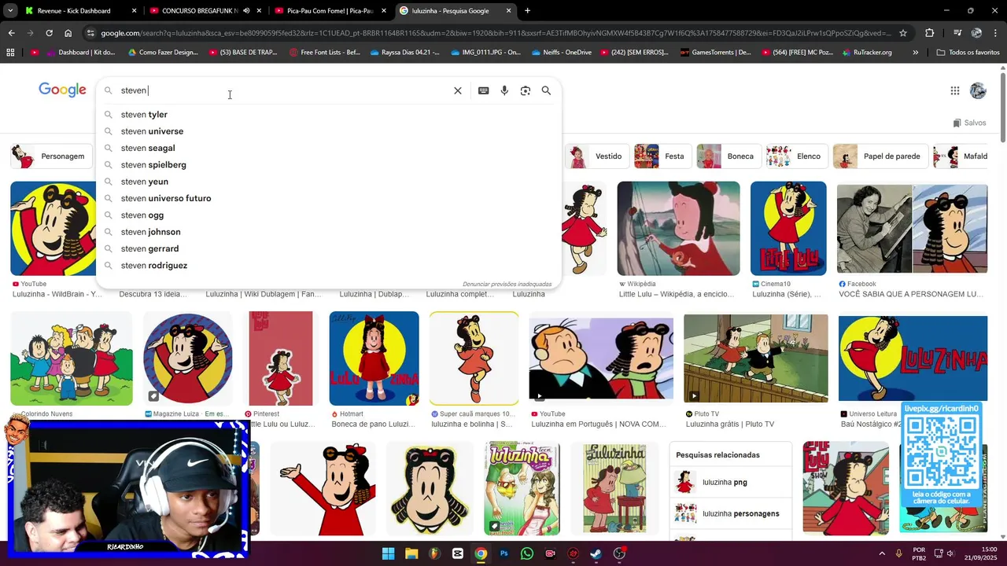Open the on-screen keyboard input tool icon

tap(483, 90)
